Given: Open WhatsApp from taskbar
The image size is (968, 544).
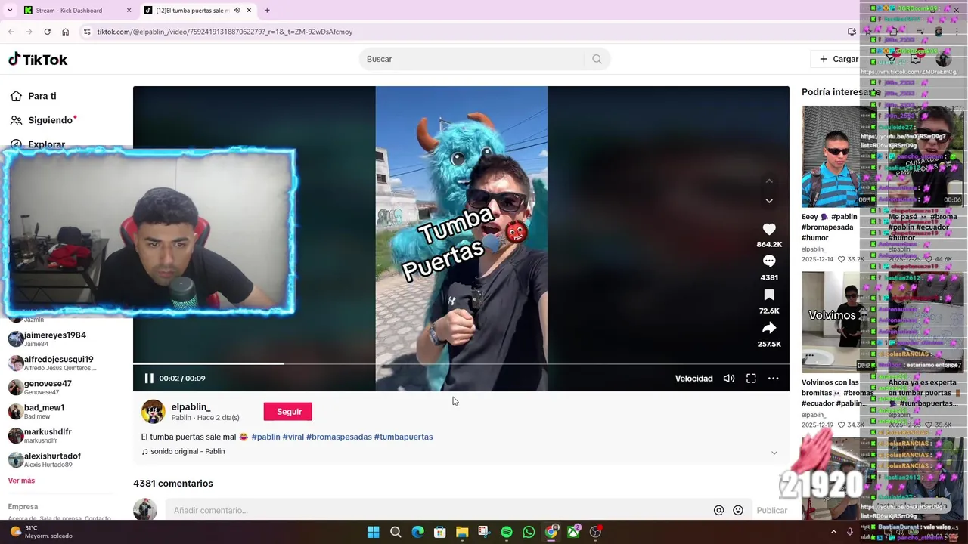Looking at the screenshot, I should point(529,533).
